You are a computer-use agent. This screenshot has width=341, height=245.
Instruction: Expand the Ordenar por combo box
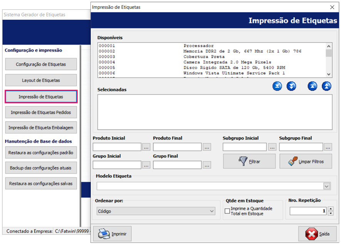click(212, 211)
